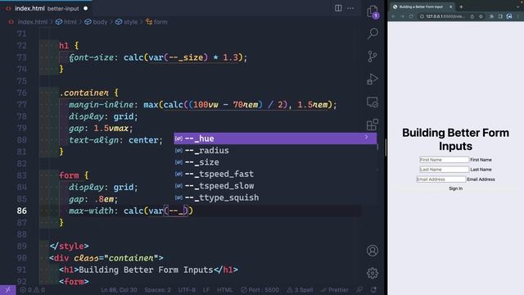Show errors and warnings count in status bar
This screenshot has height=295, width=524.
click(x=32, y=290)
